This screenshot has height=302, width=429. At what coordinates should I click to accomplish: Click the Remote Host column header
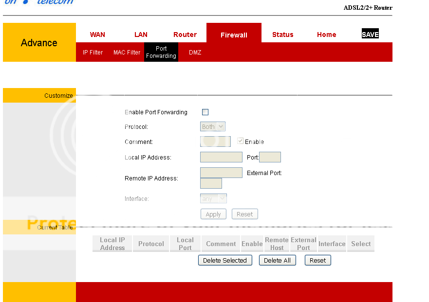click(277, 244)
